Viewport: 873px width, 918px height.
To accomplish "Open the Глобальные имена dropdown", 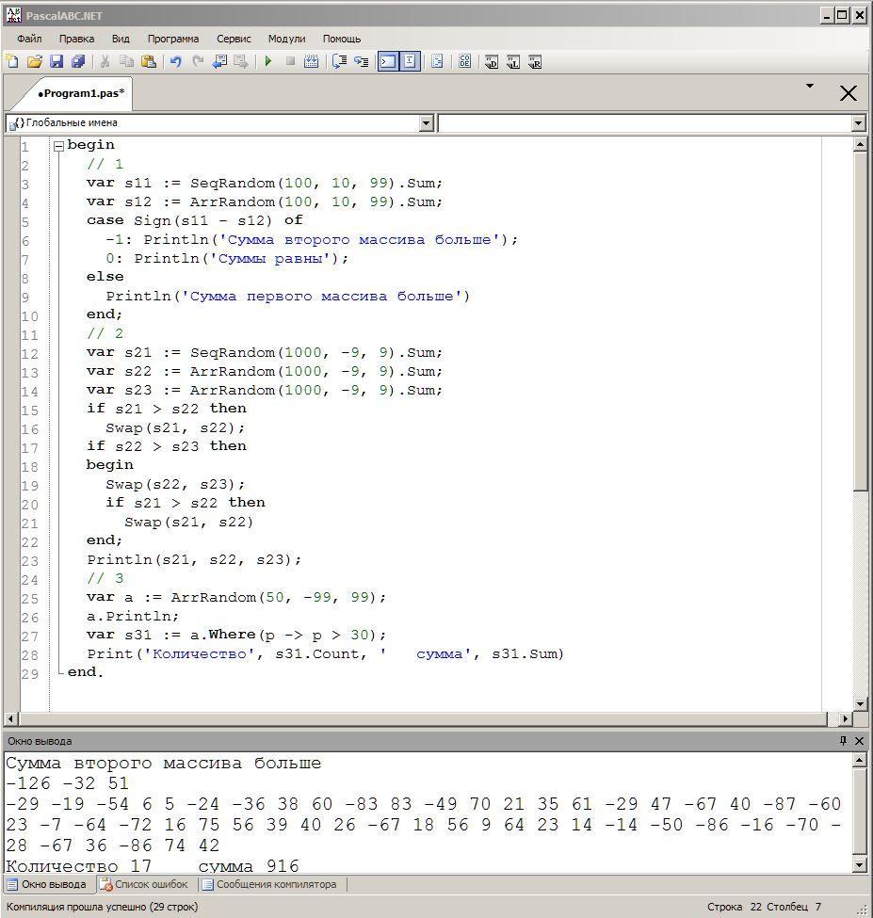I will (426, 123).
